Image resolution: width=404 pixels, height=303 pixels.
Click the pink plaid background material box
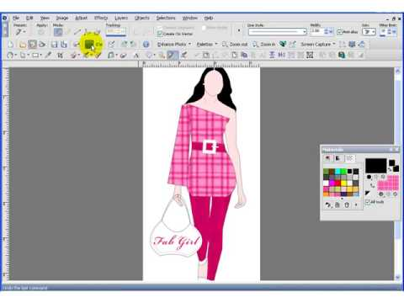388,183
